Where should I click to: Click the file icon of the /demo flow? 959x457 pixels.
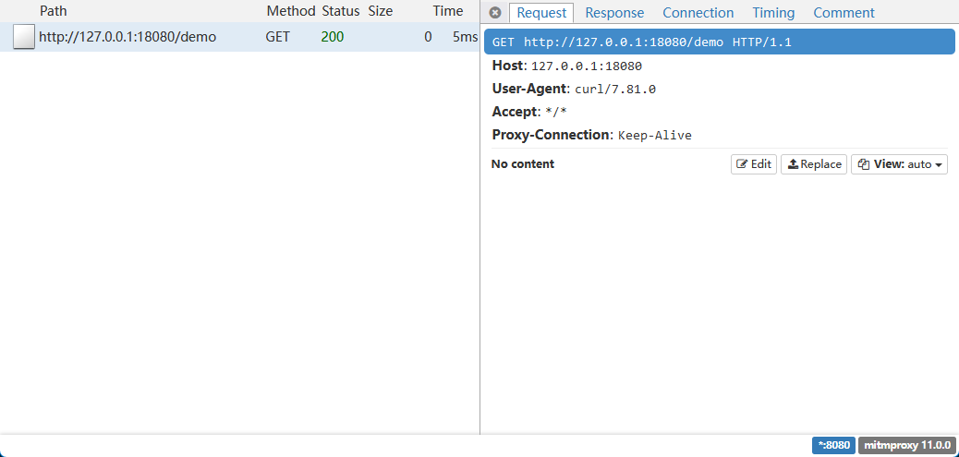coord(24,38)
